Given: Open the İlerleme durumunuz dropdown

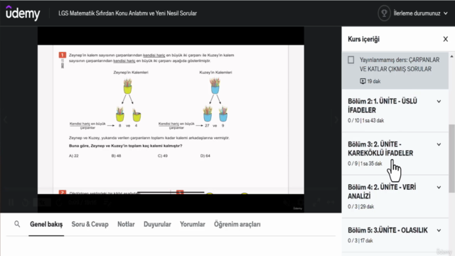Looking at the screenshot, I should (x=420, y=14).
